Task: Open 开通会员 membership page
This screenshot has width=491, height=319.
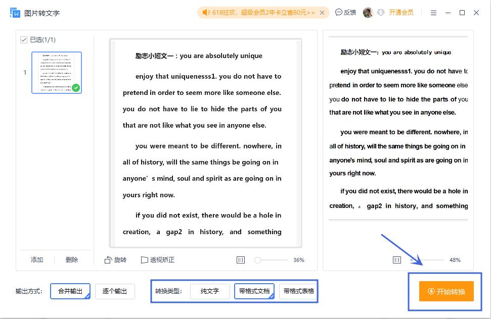Action: pos(401,12)
